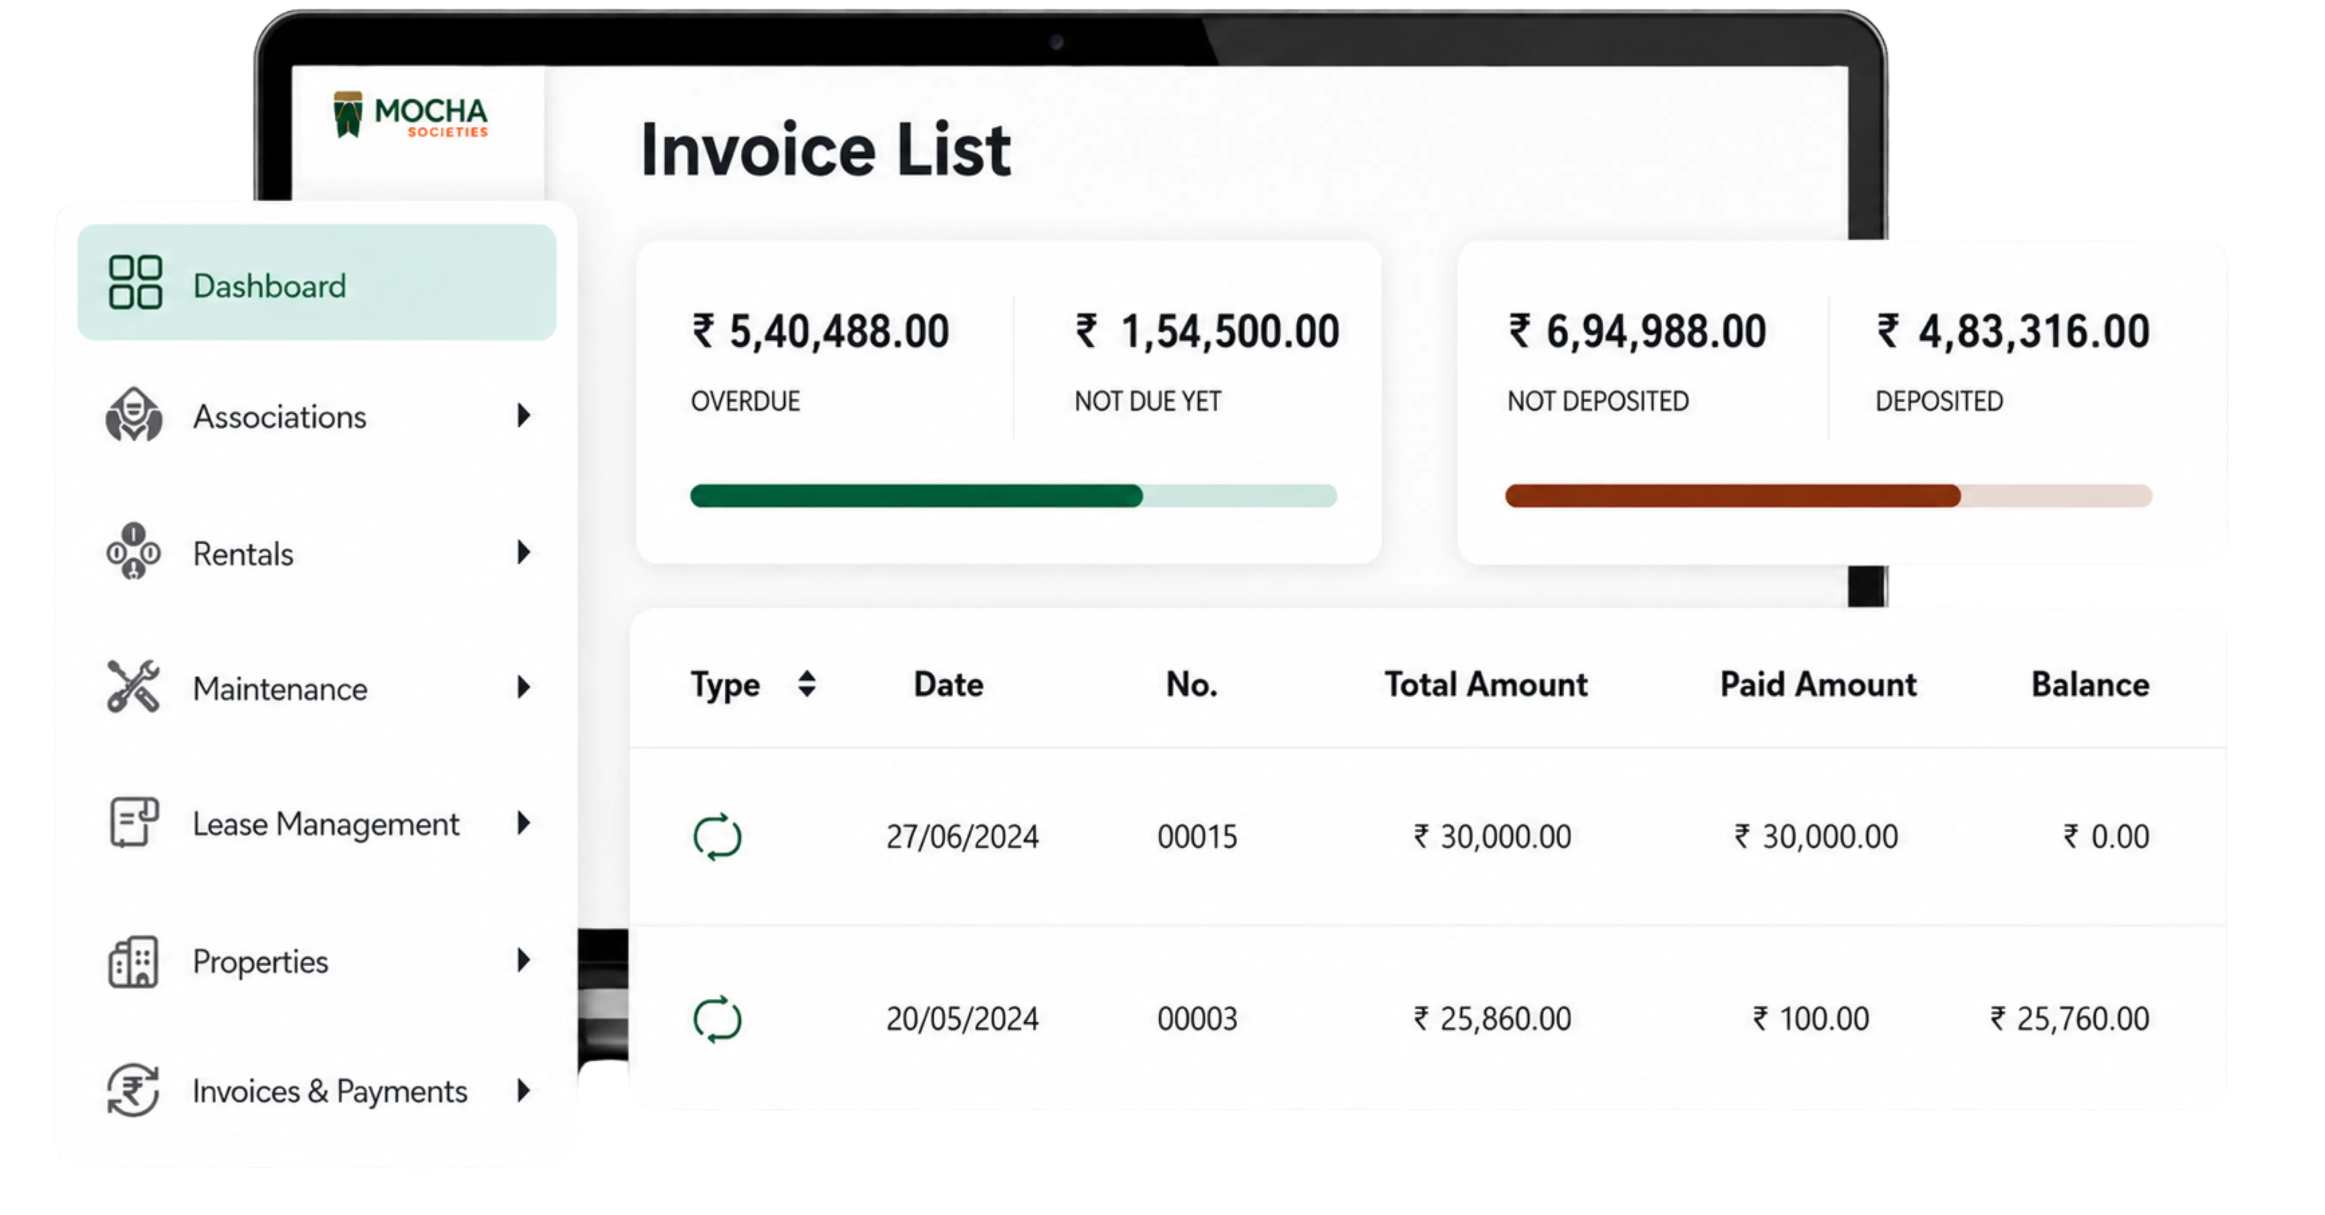Expand the Associations submenu arrow
The image size is (2325, 1215).
click(524, 415)
